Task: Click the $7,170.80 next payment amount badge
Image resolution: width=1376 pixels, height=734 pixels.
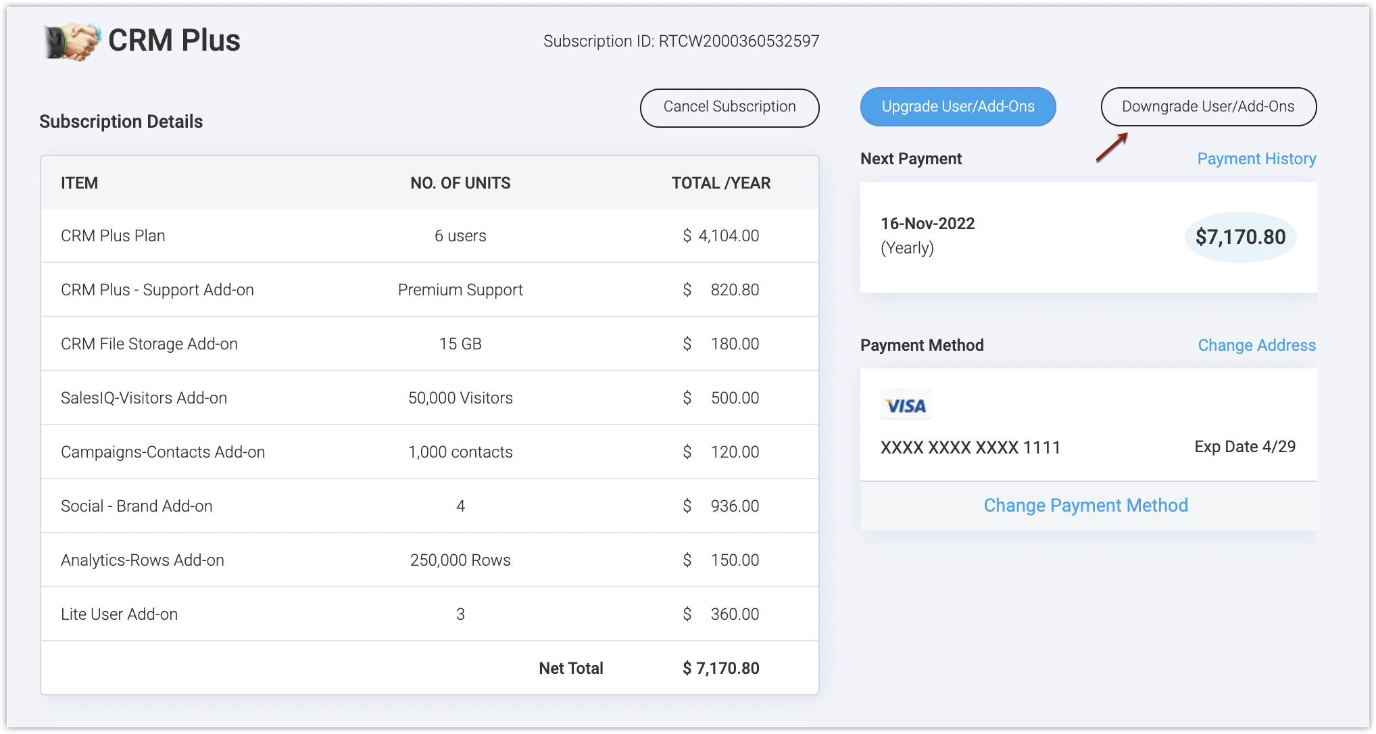Action: (1240, 237)
